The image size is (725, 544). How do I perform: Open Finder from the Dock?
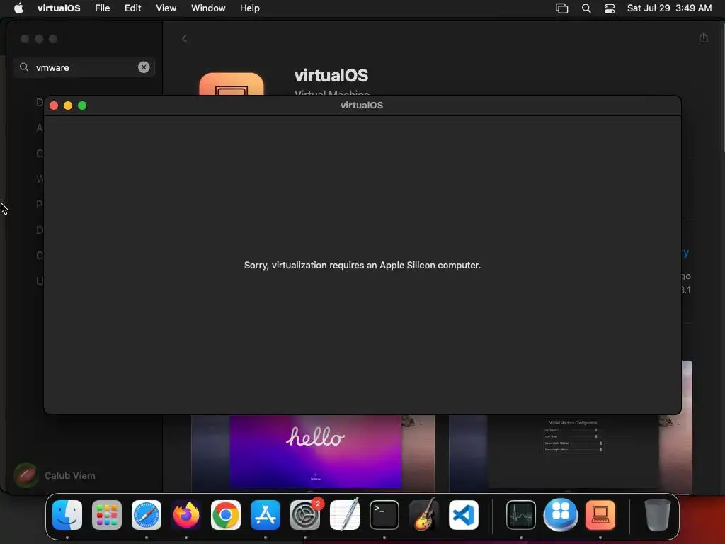(67, 515)
